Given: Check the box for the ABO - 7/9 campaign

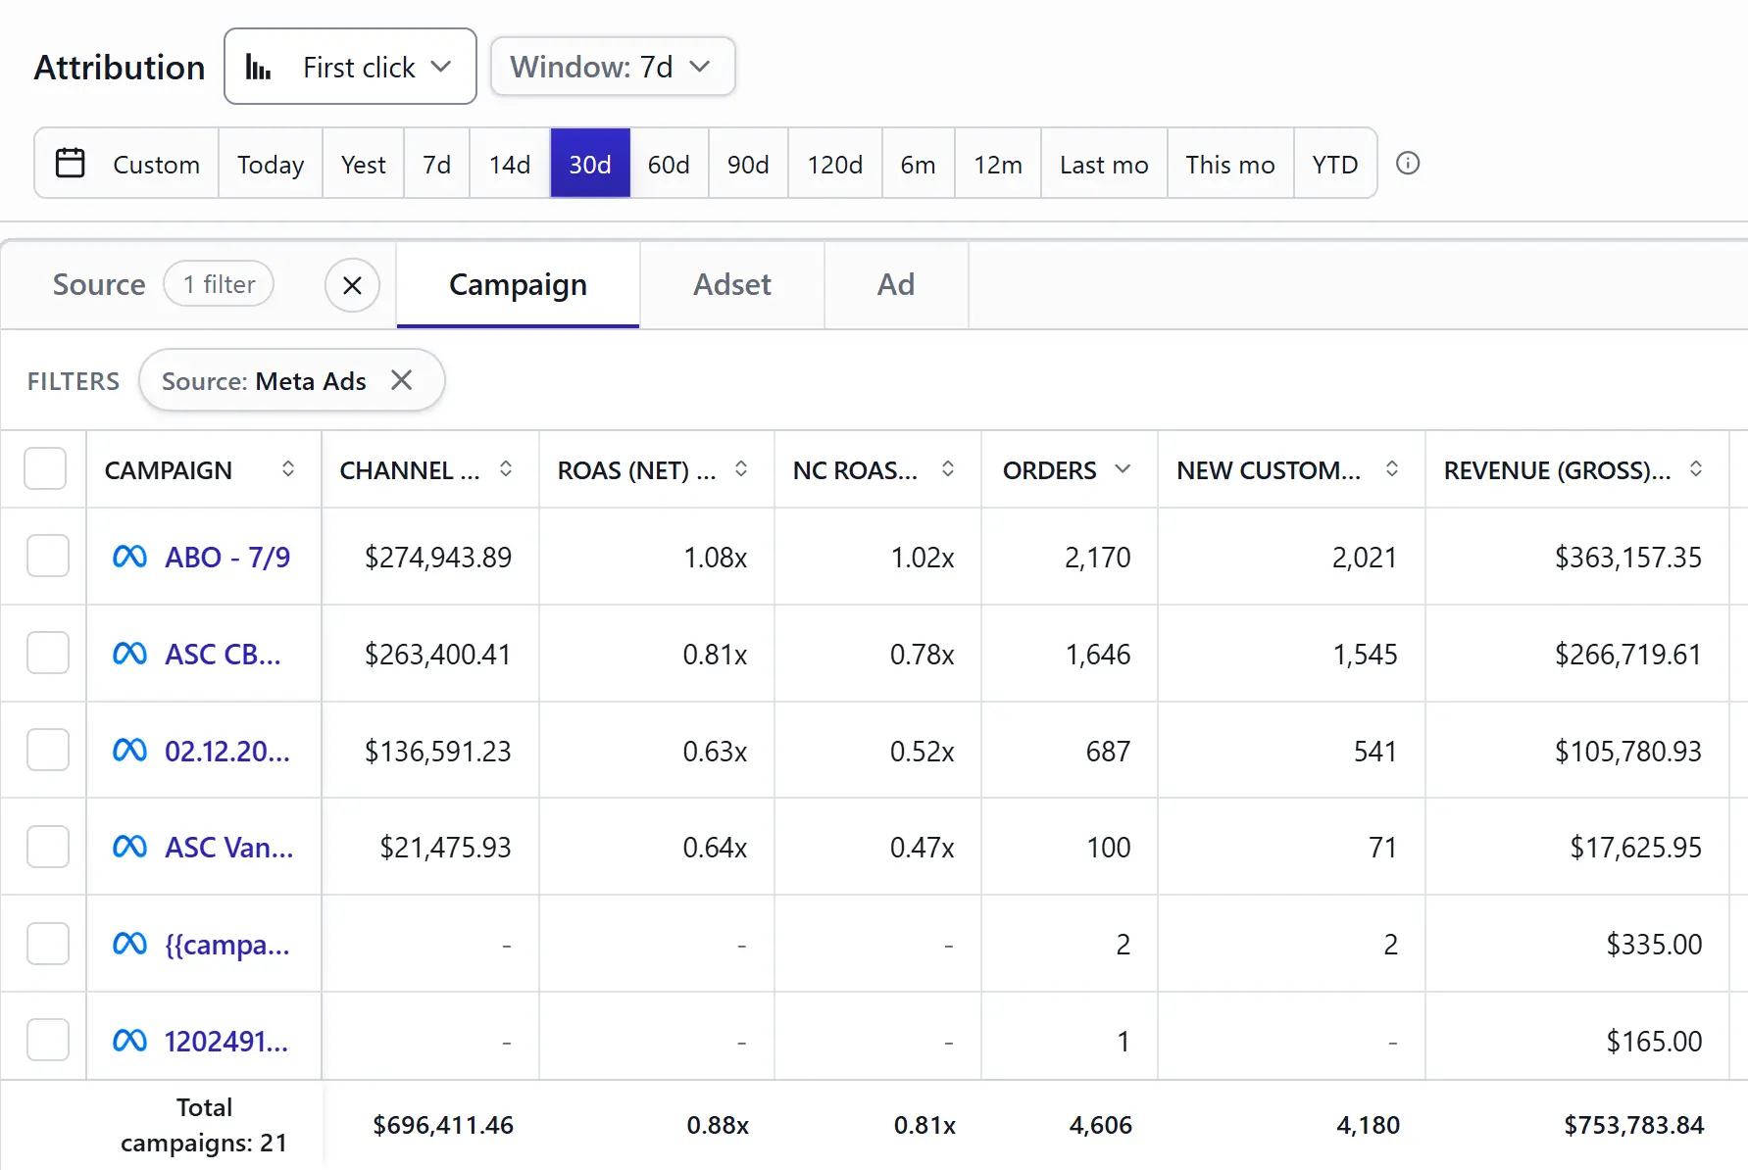Looking at the screenshot, I should pyautogui.click(x=47, y=557).
